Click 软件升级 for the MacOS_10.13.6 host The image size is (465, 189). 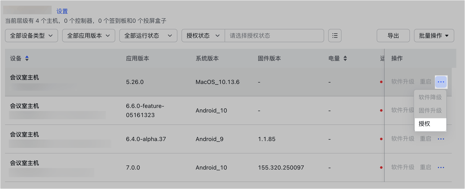(x=403, y=82)
